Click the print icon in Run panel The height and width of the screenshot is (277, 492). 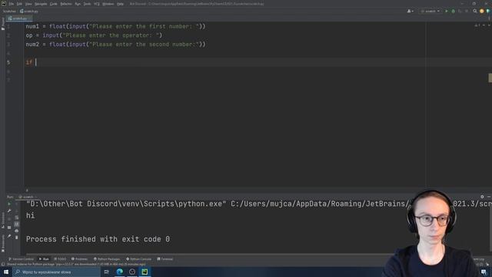tap(17, 231)
